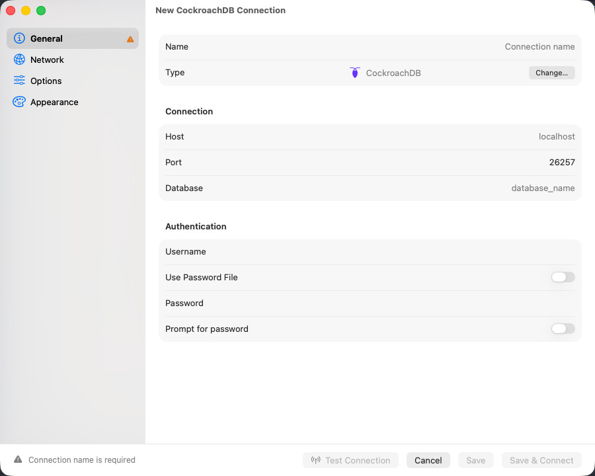595x476 pixels.
Task: Click into the Username field
Action: (x=370, y=252)
